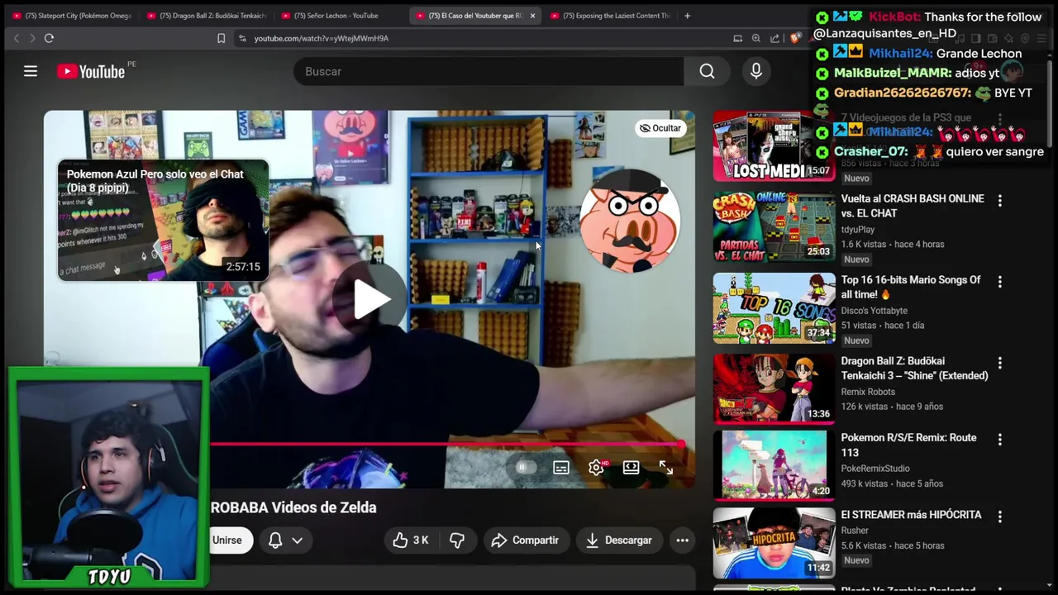Open Disco's Yottabyte channel name
The image size is (1058, 595).
(874, 311)
